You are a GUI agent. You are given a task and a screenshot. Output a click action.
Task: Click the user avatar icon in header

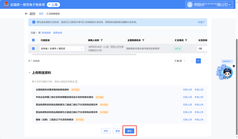click(190, 5)
